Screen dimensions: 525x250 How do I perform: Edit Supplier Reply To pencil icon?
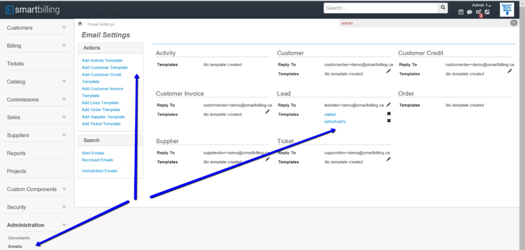pyautogui.click(x=267, y=159)
